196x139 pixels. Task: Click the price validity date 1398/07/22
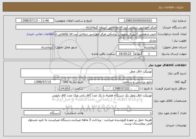[121, 88]
